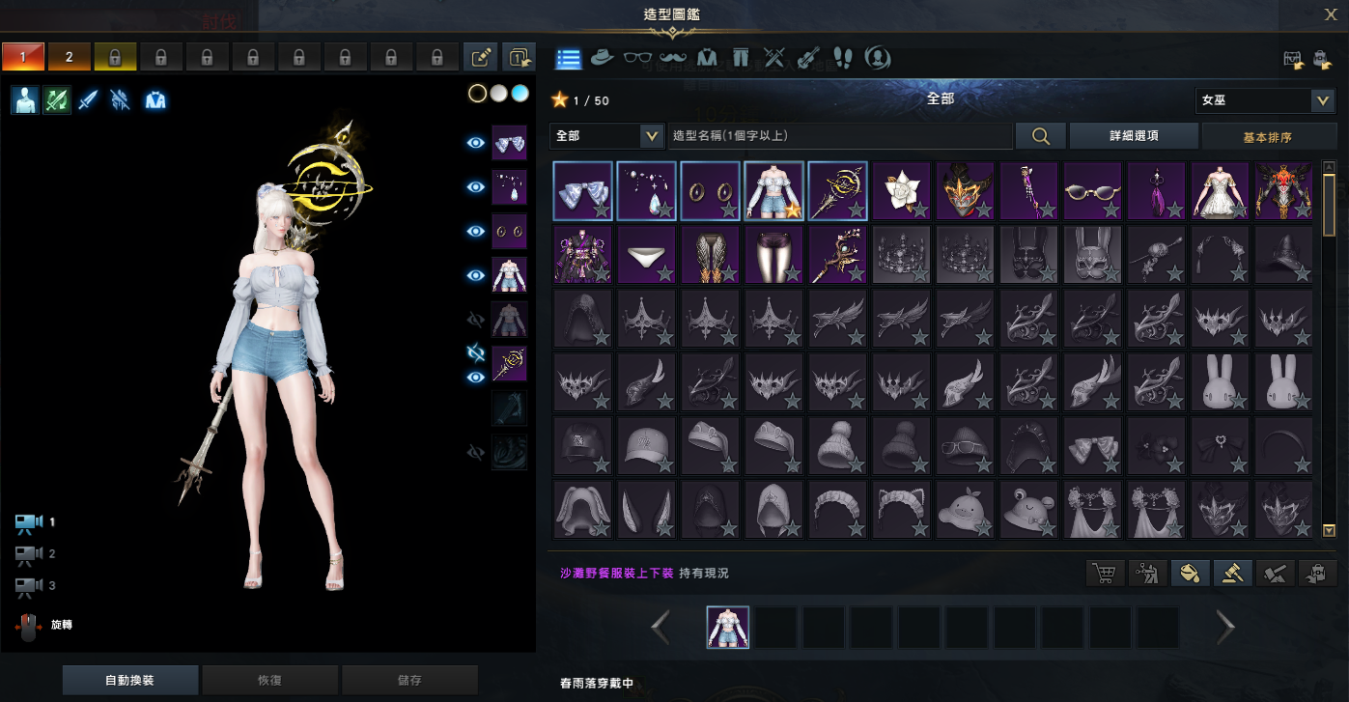Open the footprints shoes category
This screenshot has width=1349, height=702.
842,58
